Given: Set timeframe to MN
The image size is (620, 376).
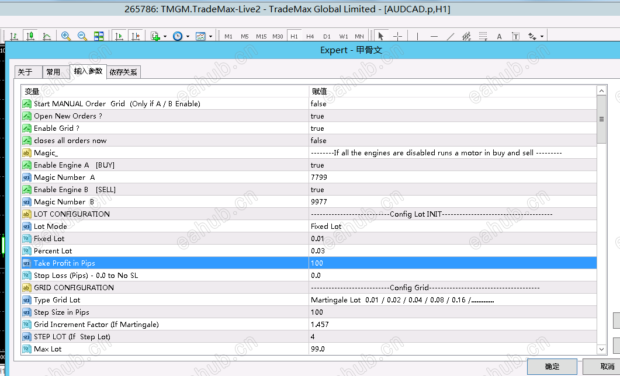Looking at the screenshot, I should [x=359, y=36].
